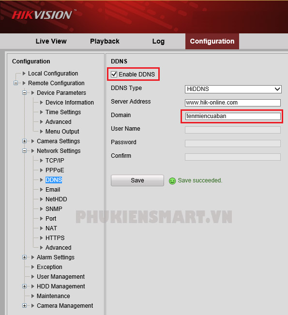Viewport: 288px width, 315px height.
Task: Expand the Camera Settings node
Action: (x=24, y=141)
